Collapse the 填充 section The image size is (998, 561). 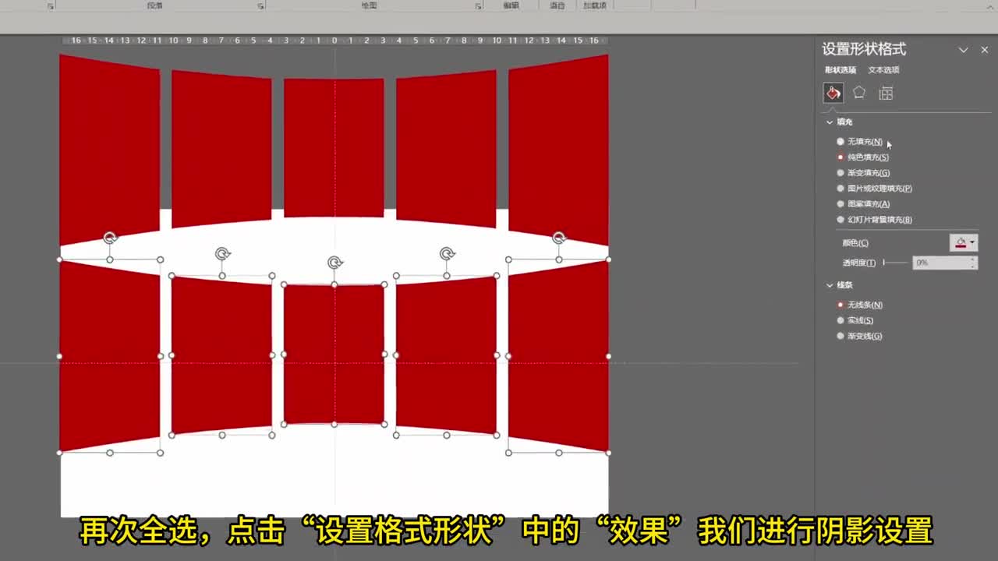click(x=830, y=122)
